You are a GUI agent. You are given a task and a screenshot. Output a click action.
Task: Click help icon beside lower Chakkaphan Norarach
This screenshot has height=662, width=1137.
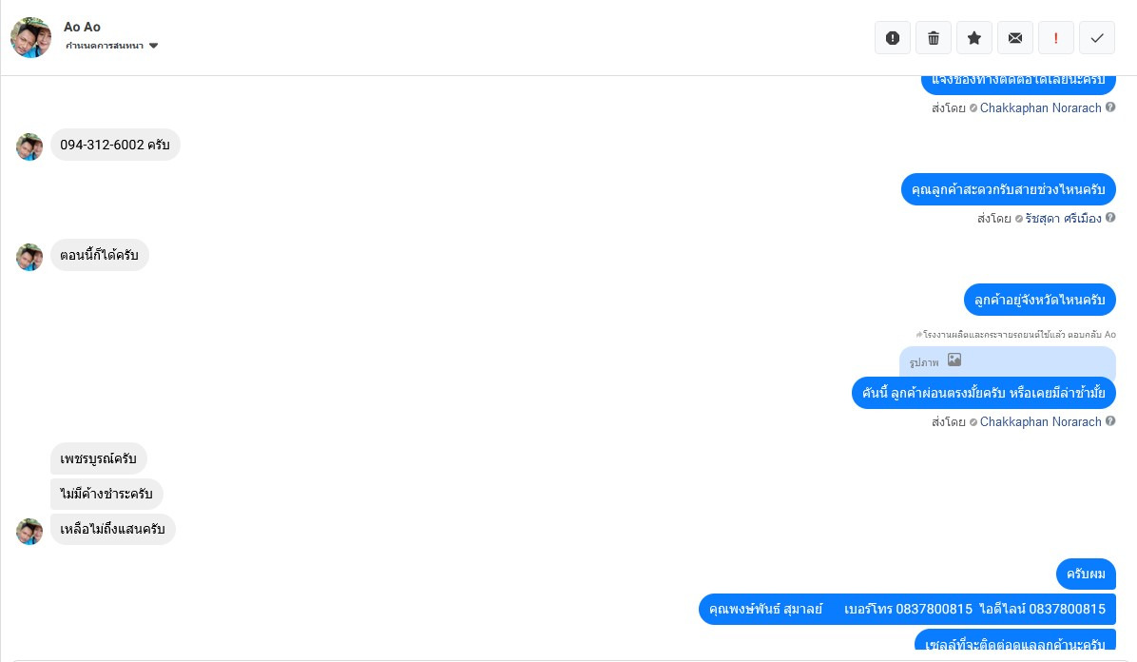[x=1110, y=421]
